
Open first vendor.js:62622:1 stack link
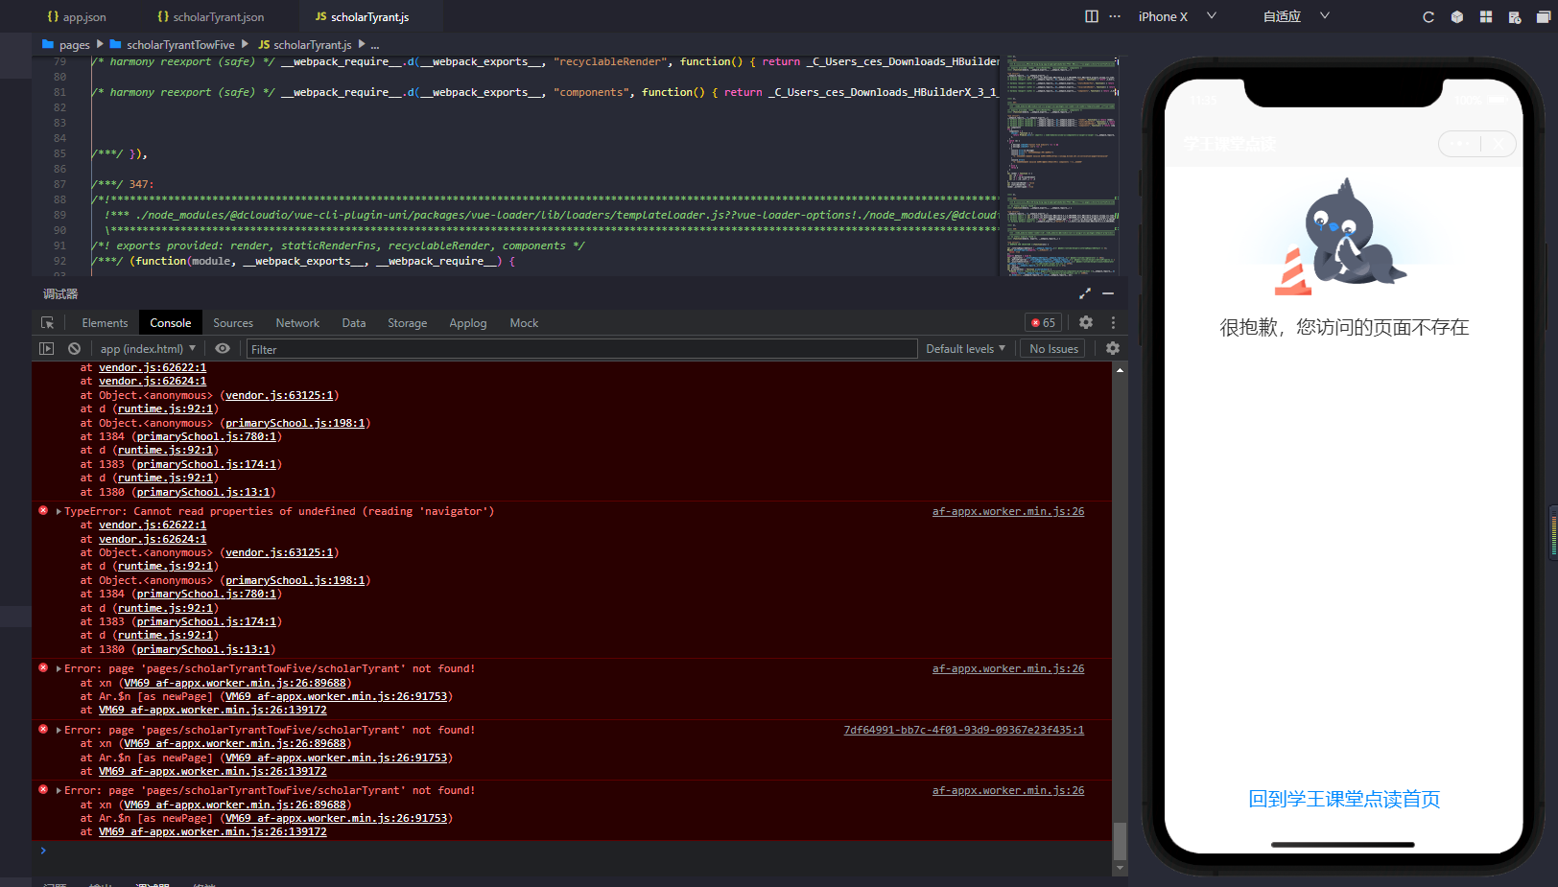(153, 368)
